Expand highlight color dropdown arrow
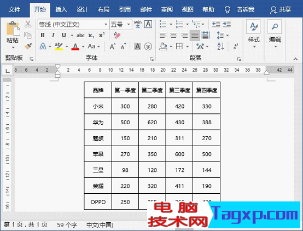 67,47
